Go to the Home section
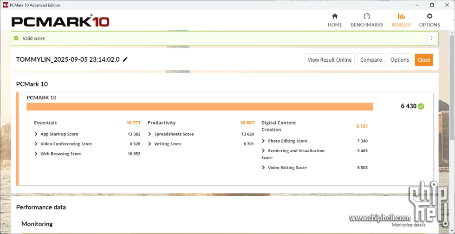The width and height of the screenshot is (455, 234). pos(335,20)
